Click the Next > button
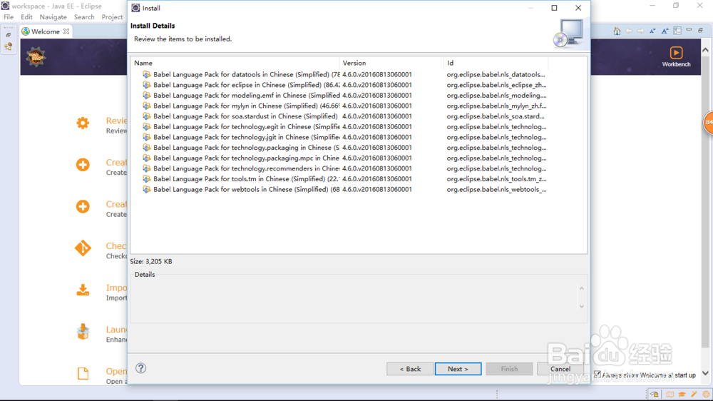Viewport: 713px width, 401px height. coord(458,369)
